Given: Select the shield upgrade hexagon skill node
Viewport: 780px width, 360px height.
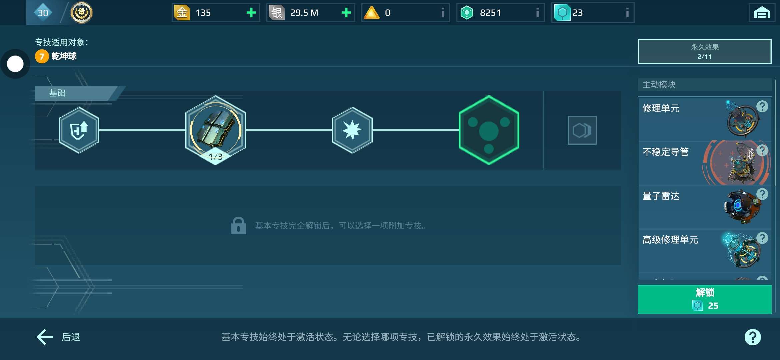Looking at the screenshot, I should click(x=79, y=130).
